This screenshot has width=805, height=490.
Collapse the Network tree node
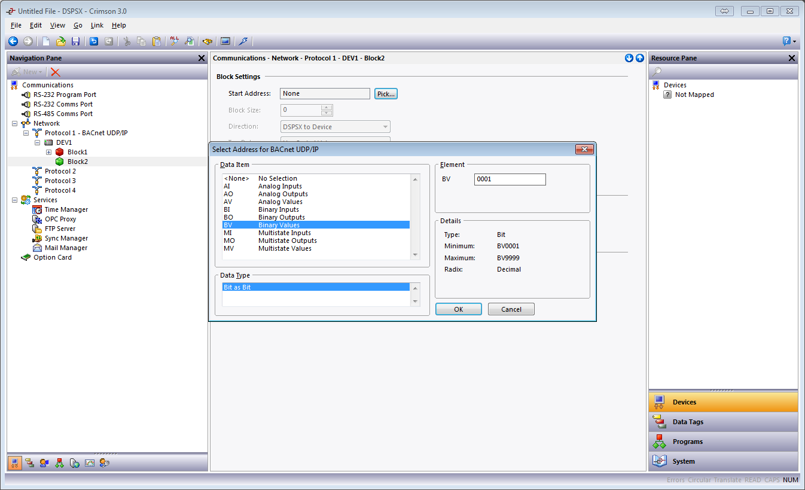click(14, 123)
